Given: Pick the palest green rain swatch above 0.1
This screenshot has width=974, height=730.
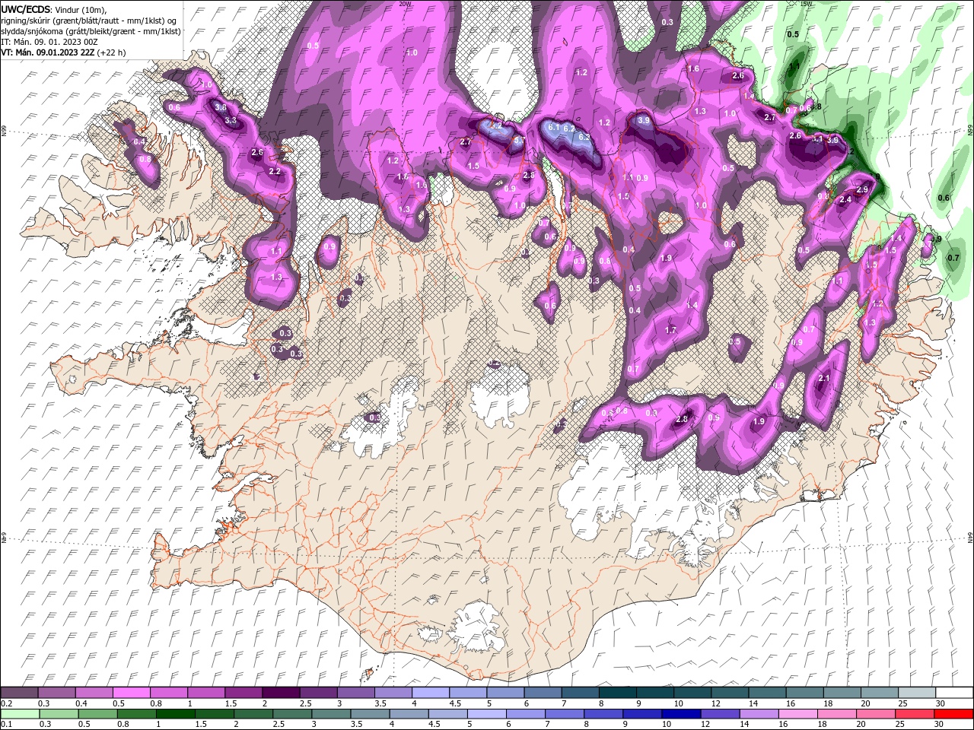Looking at the screenshot, I should (x=19, y=714).
